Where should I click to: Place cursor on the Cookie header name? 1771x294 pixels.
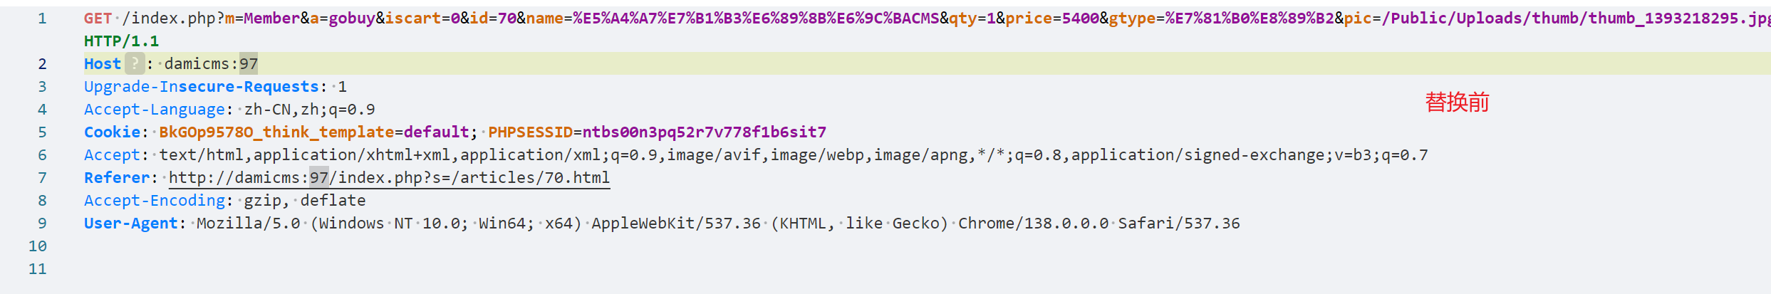click(x=112, y=132)
